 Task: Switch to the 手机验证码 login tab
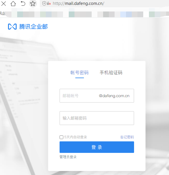pos(111,72)
